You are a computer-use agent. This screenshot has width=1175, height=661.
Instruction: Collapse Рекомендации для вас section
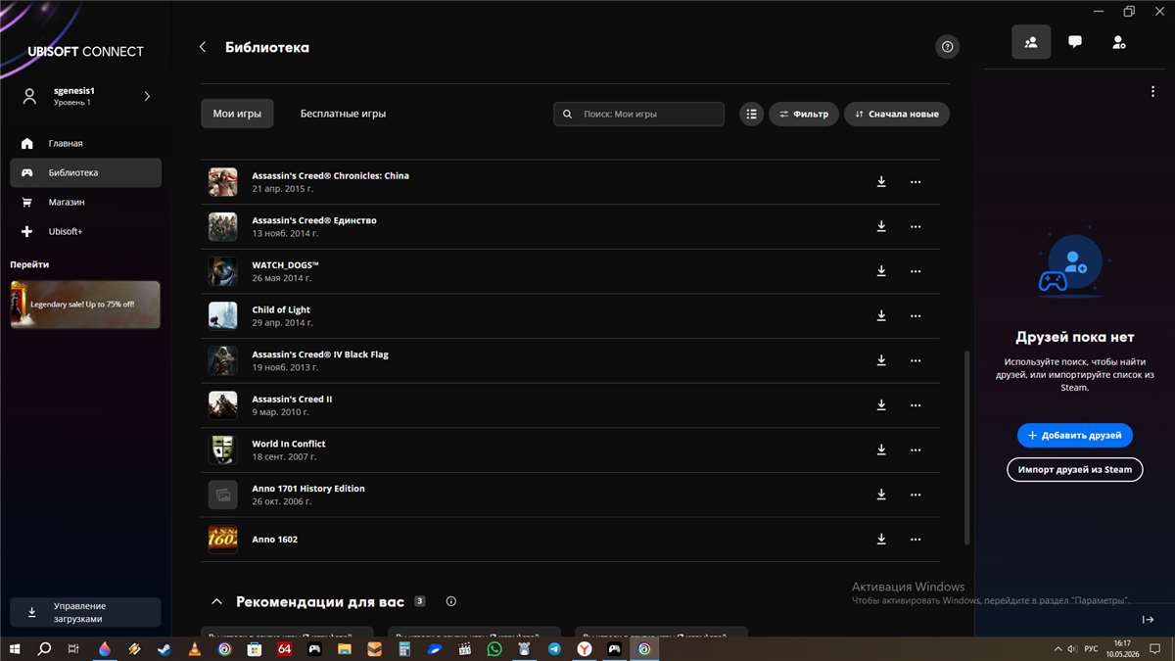(x=216, y=601)
